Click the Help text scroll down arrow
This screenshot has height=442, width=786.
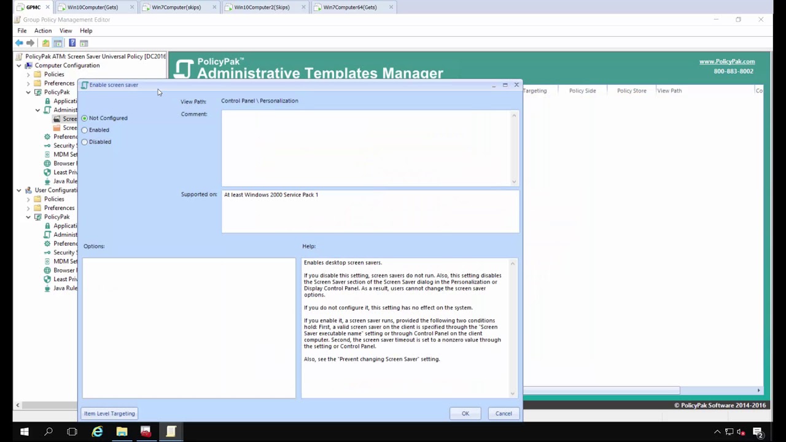(513, 394)
